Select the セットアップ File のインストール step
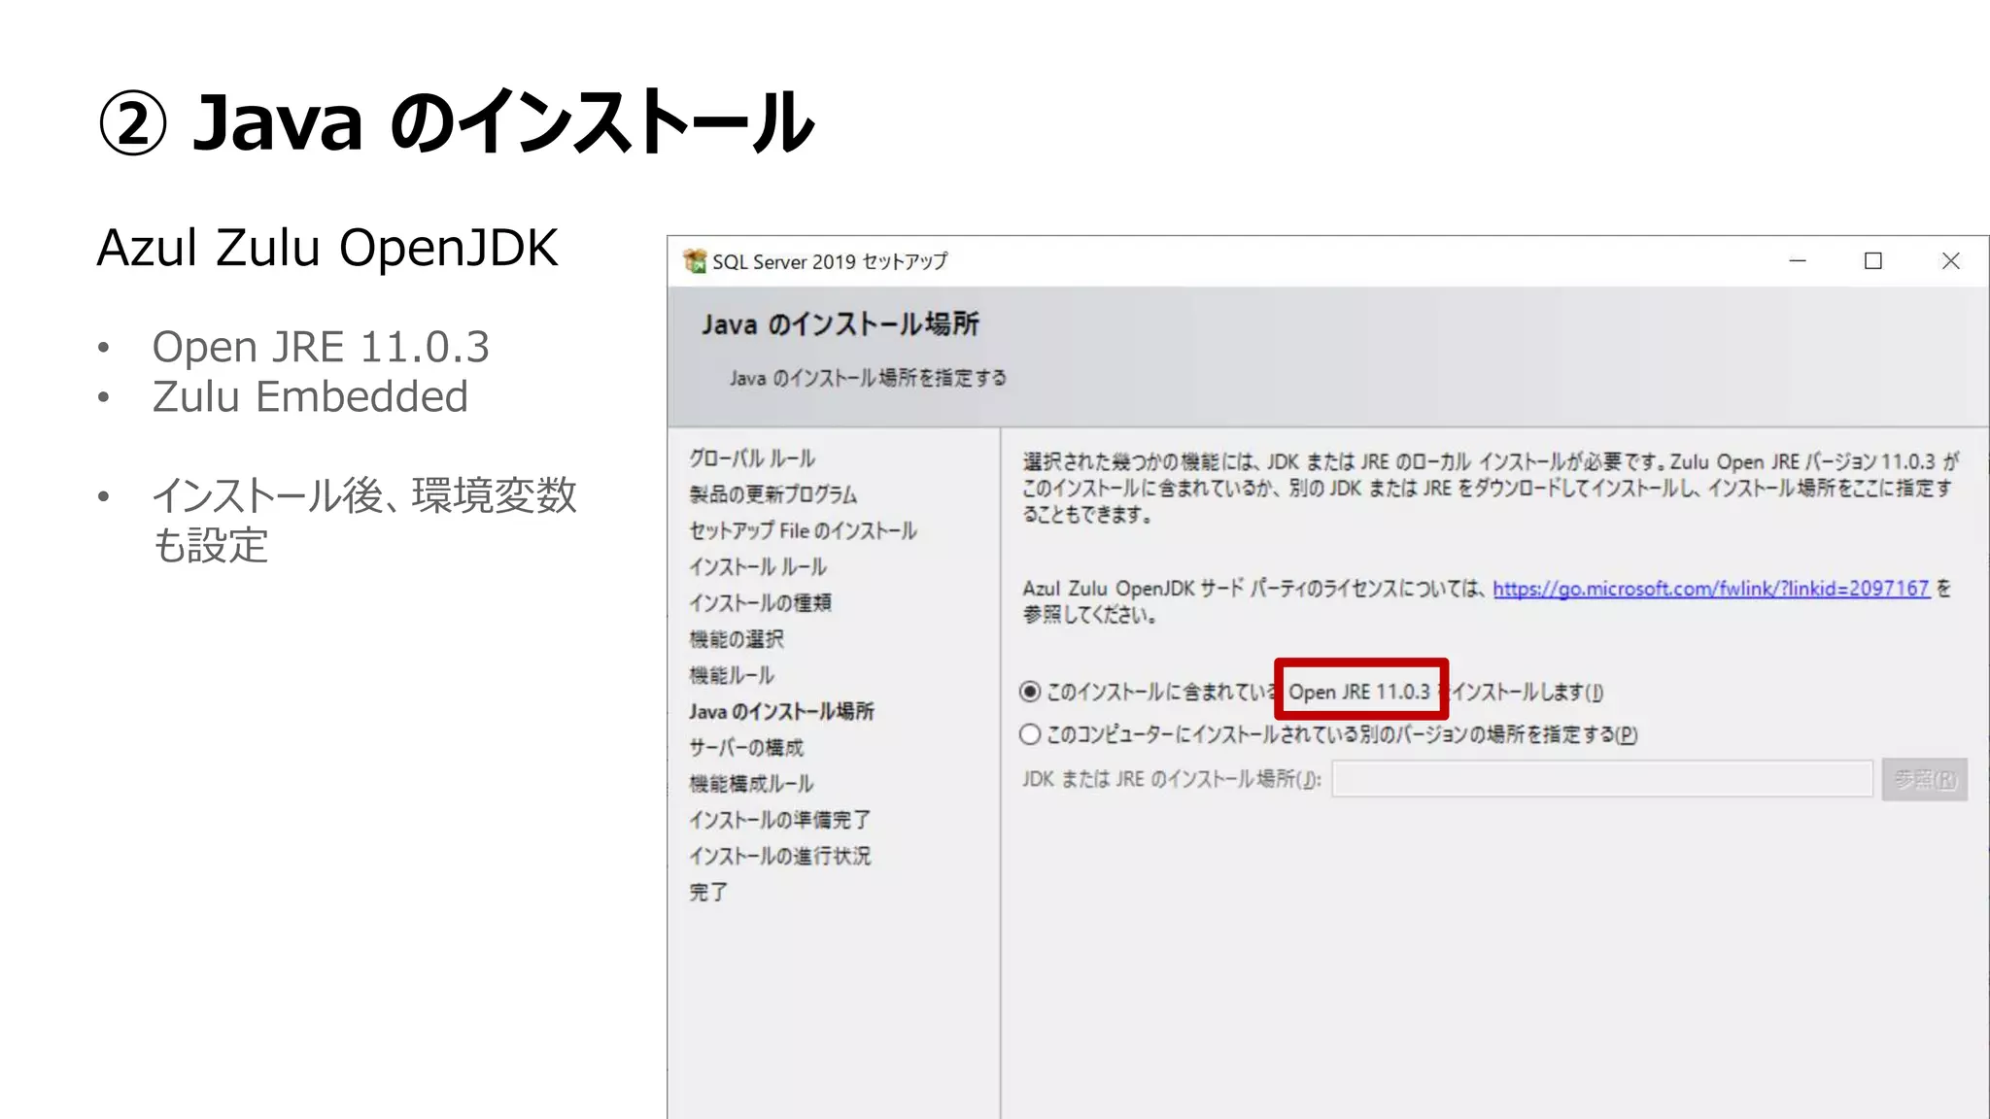Image resolution: width=1990 pixels, height=1119 pixels. (803, 530)
